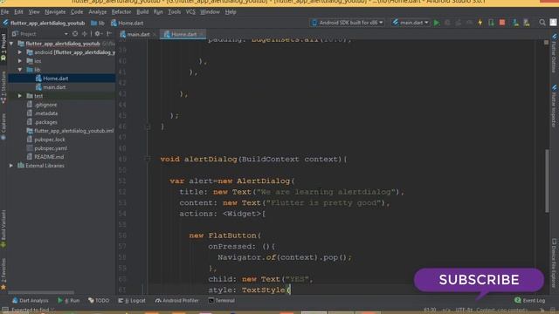The image size is (559, 314).
Task: Open the Android Profiler tool window
Action: 176,300
